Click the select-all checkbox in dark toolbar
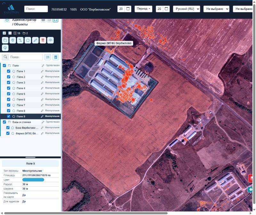This screenshot has height=215, width=256. click(x=4, y=33)
